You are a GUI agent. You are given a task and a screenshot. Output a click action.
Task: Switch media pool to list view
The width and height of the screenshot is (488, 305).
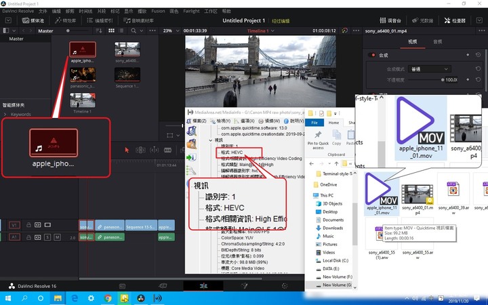pyautogui.click(x=121, y=30)
